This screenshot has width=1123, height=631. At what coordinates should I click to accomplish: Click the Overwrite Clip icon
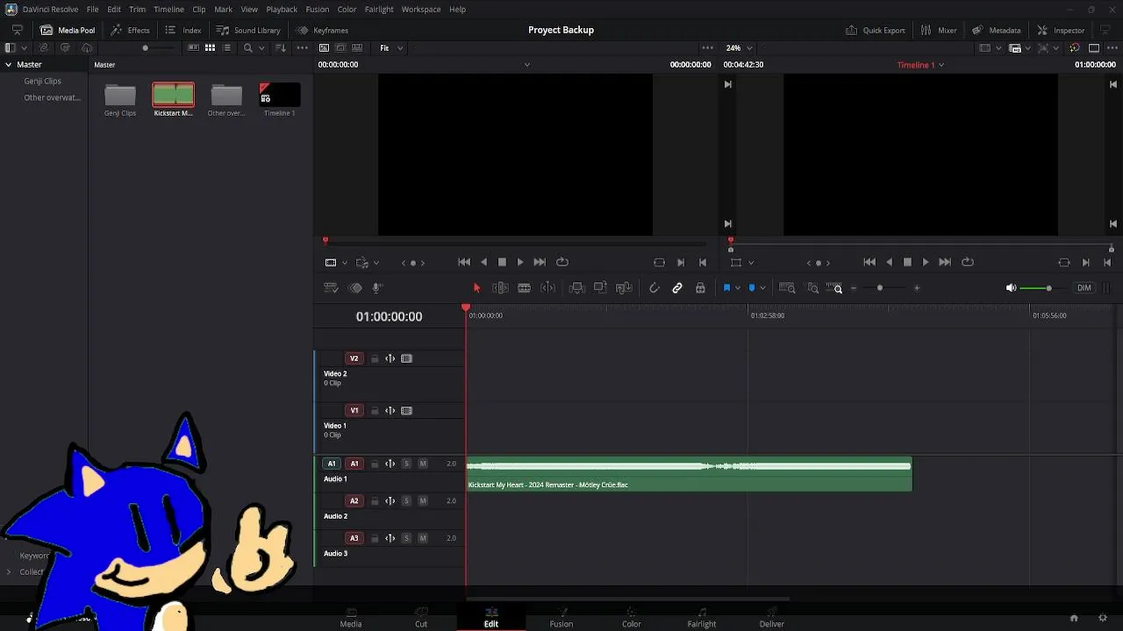[600, 287]
